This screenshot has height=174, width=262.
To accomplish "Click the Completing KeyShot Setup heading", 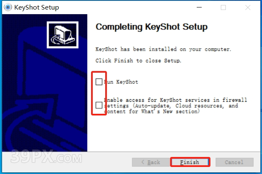I will click(151, 27).
